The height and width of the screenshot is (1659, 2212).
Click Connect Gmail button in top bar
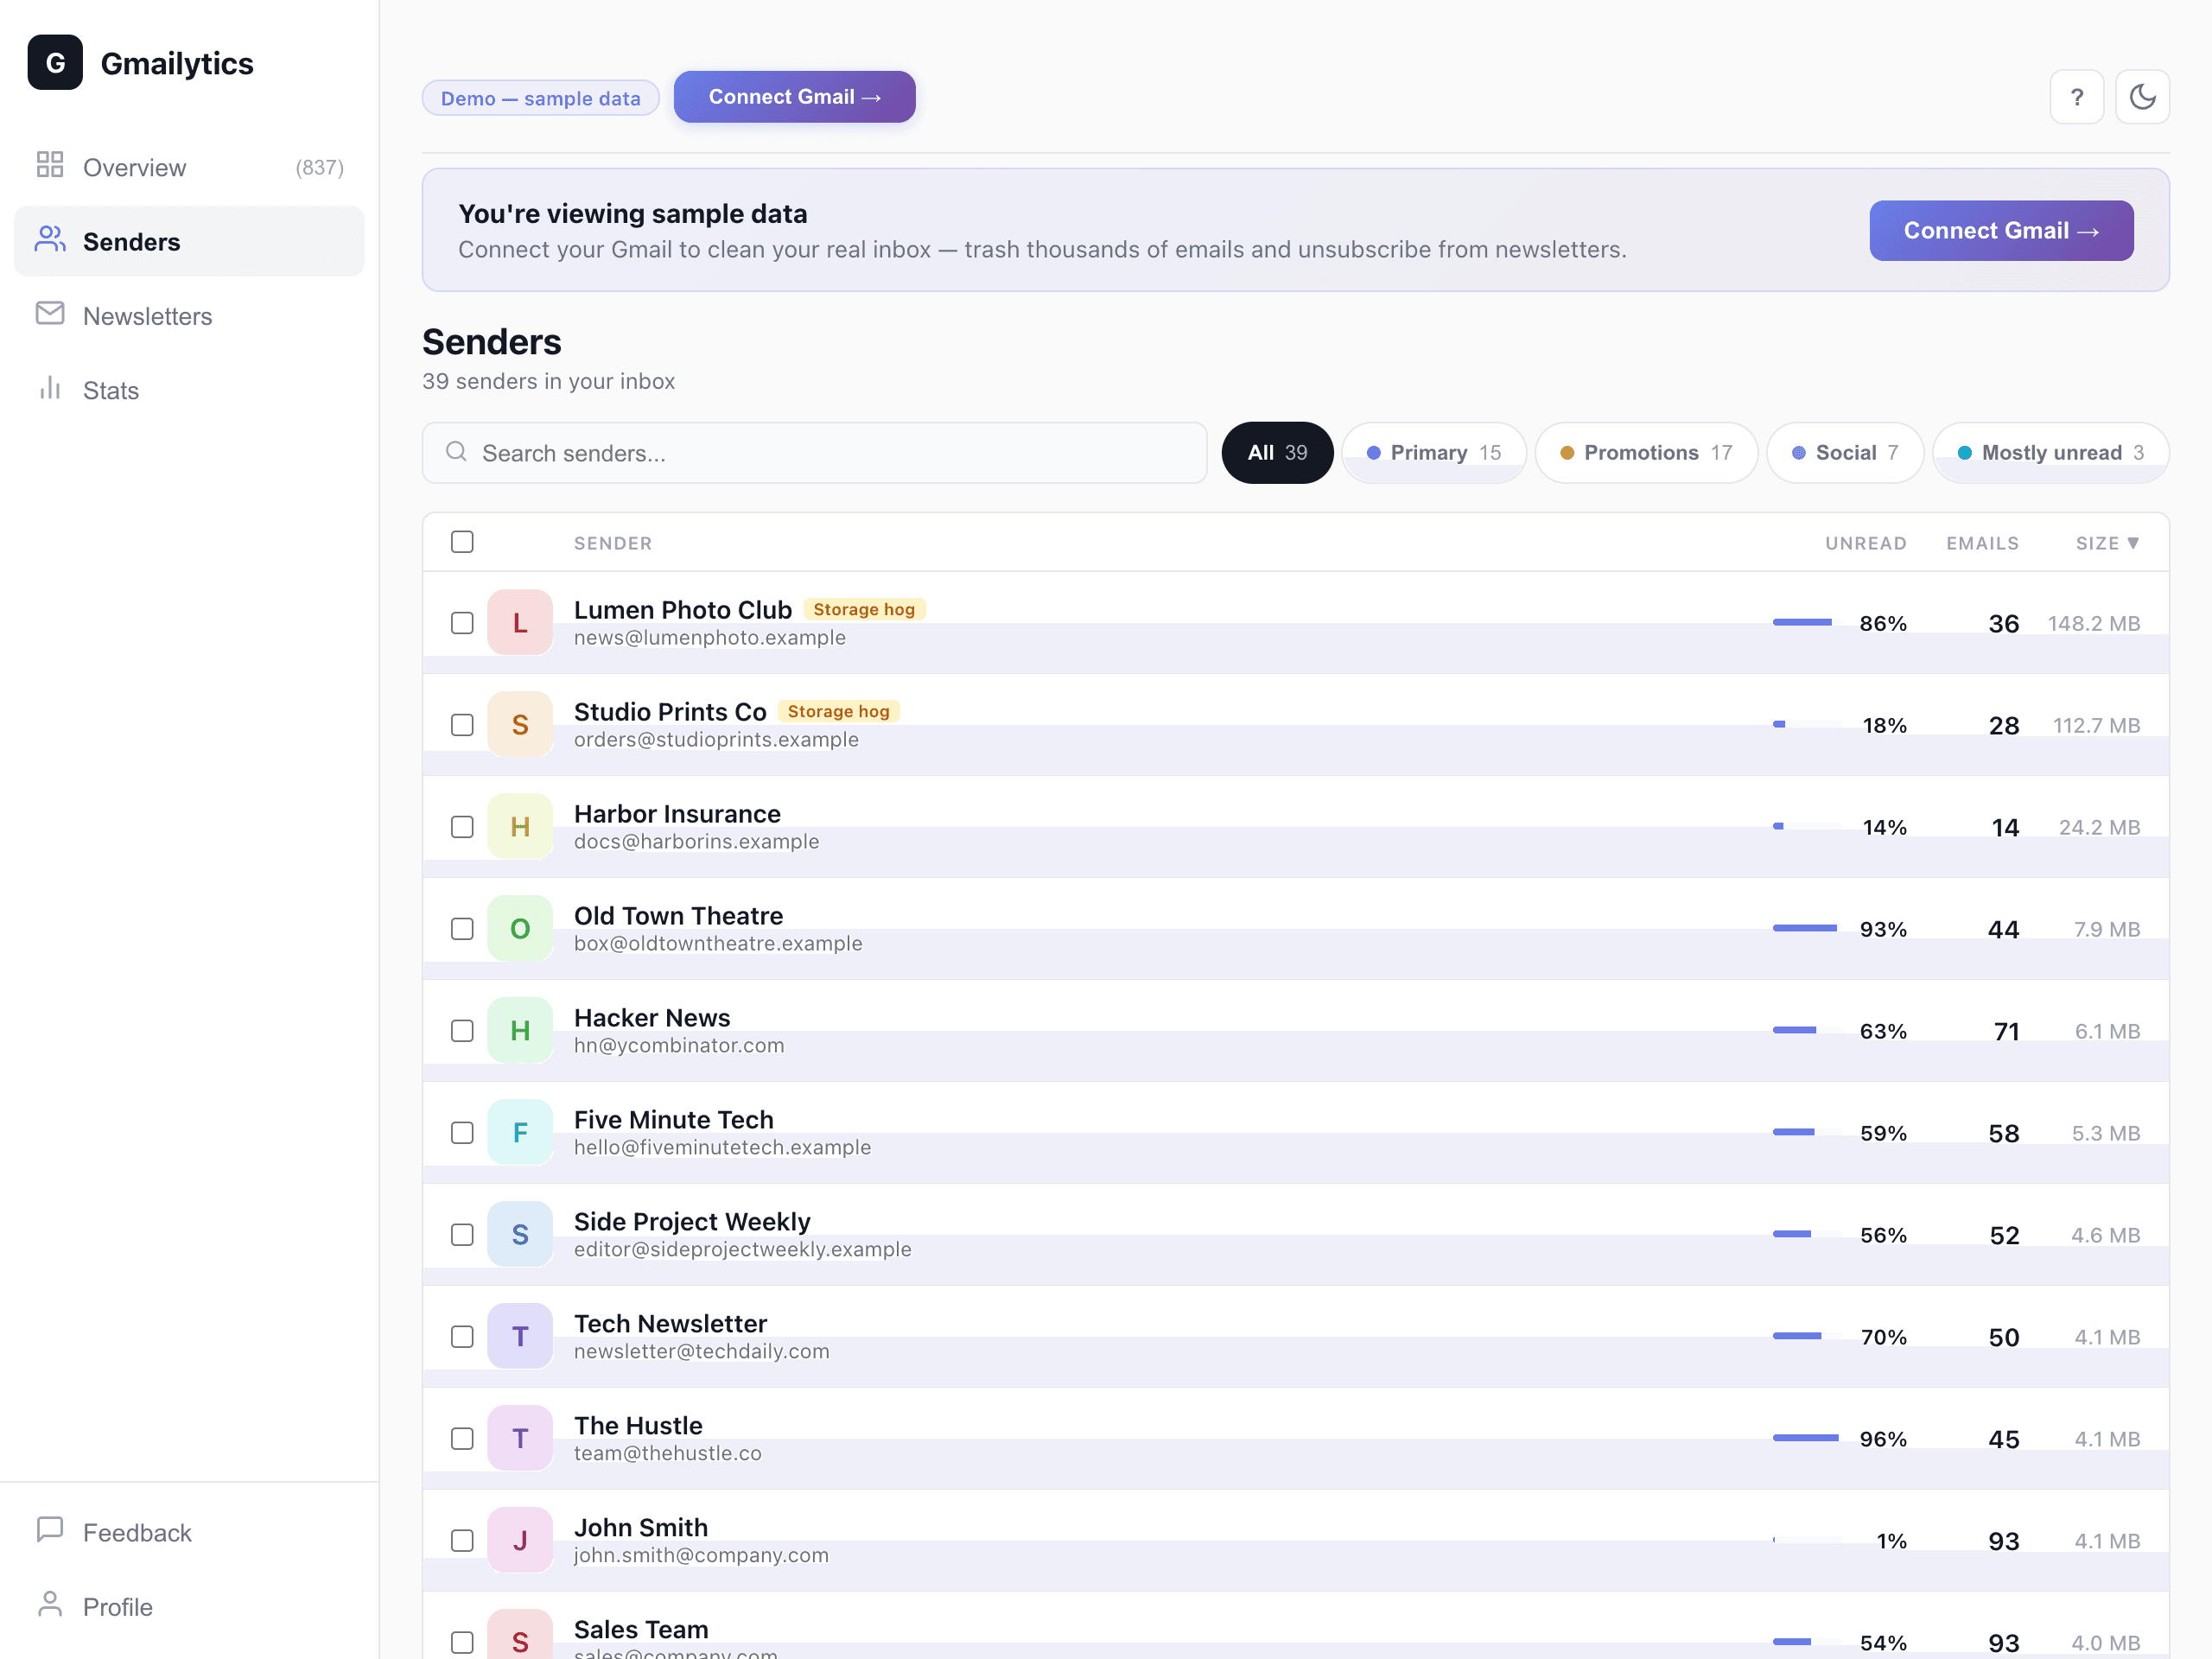click(794, 97)
